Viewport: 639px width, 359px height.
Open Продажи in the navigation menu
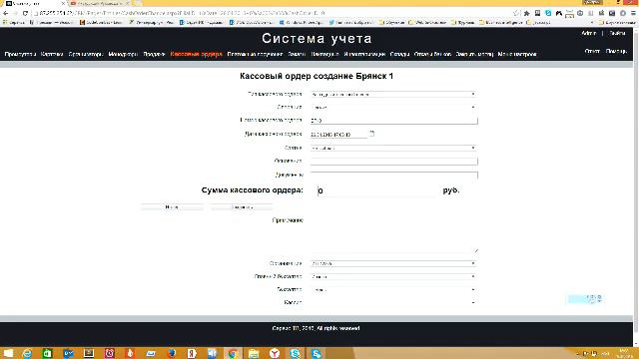coord(154,54)
